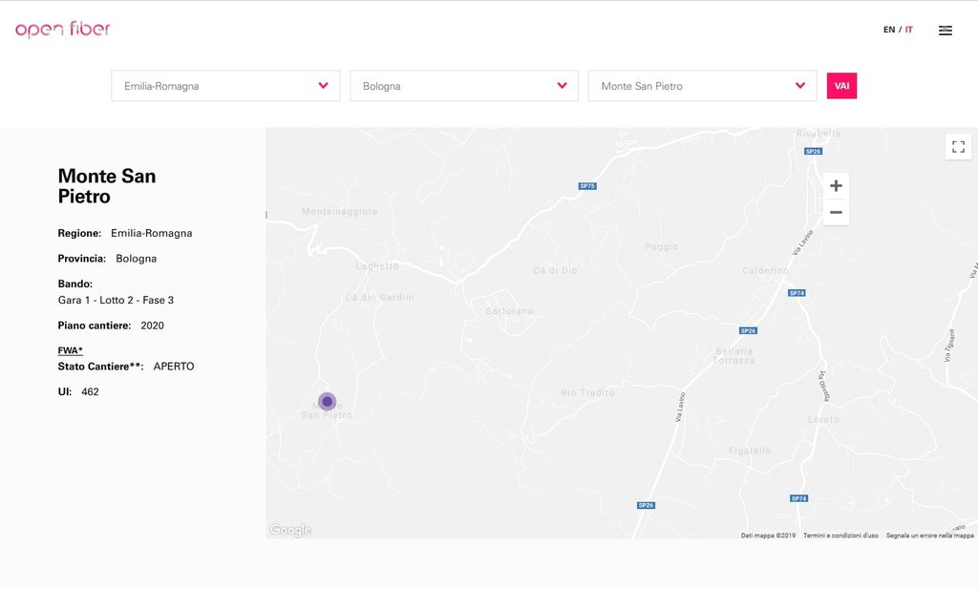Click the purple Monte San Pietro marker

click(327, 402)
